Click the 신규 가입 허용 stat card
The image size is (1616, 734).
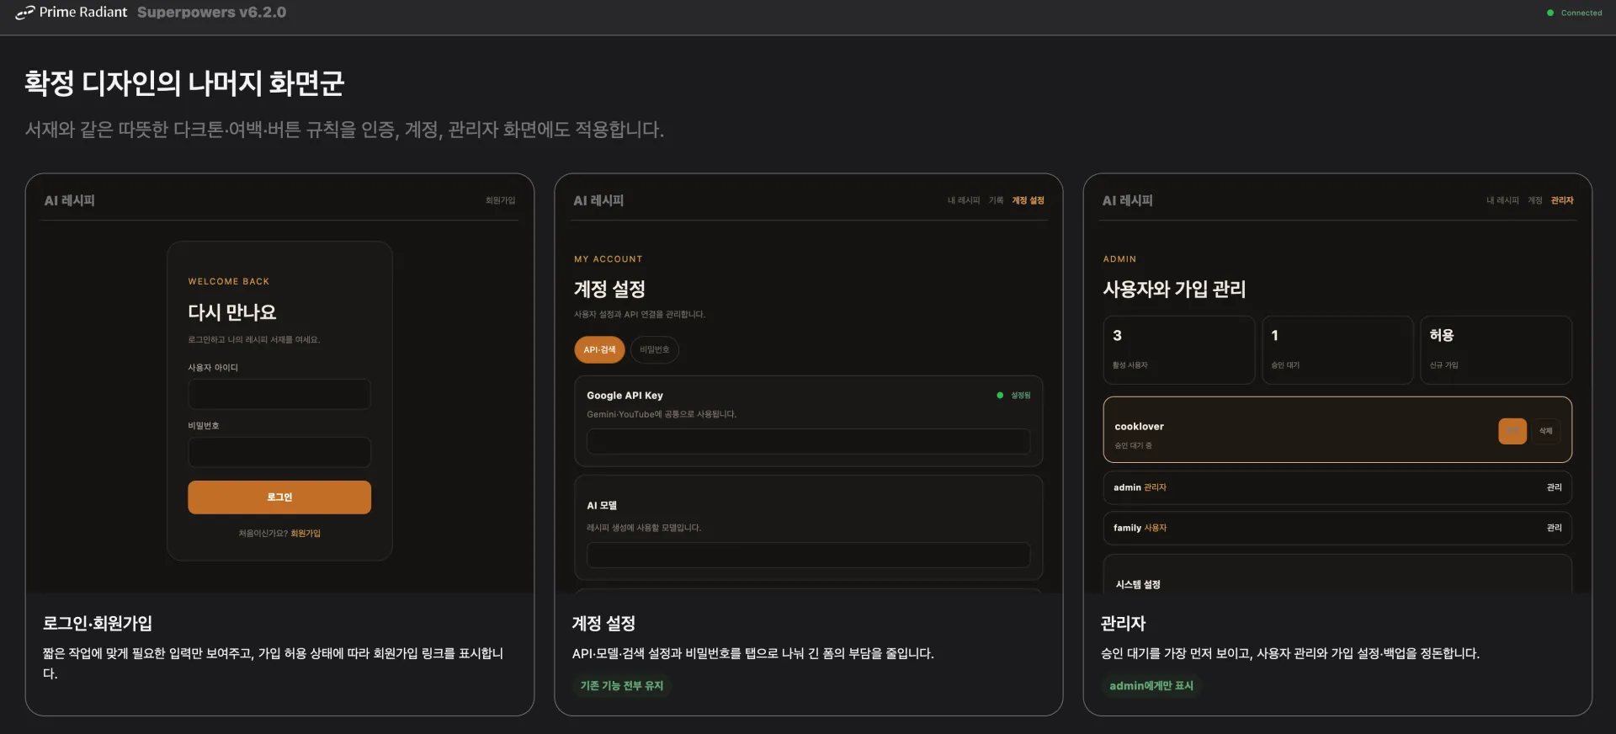click(x=1496, y=350)
